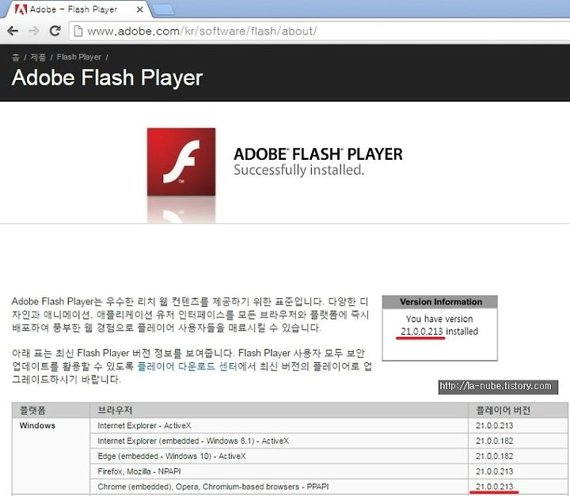Click the Adobe Flash Player page heading
570x496 pixels.
tap(107, 78)
